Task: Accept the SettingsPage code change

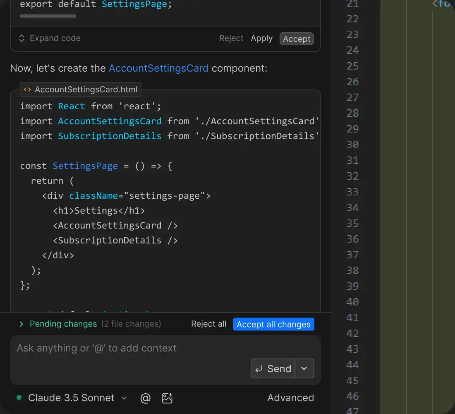Action: (x=297, y=39)
